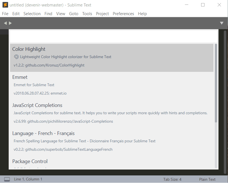The image size is (228, 183).
Task: Click Line 1, Column 1 in status bar
Action: [28, 179]
